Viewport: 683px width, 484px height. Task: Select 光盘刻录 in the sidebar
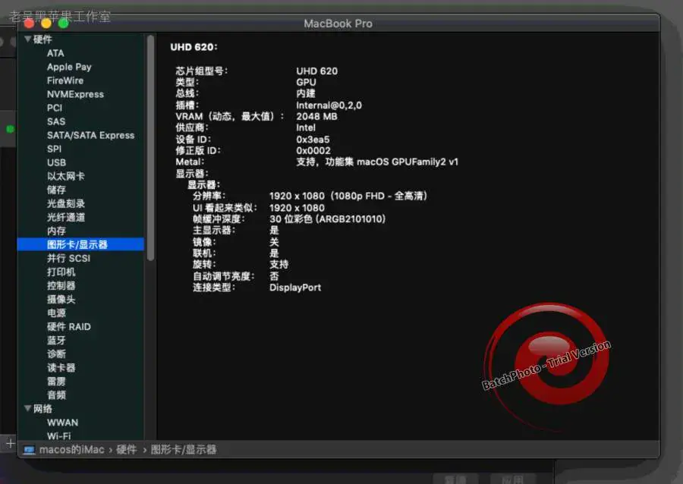pos(66,204)
